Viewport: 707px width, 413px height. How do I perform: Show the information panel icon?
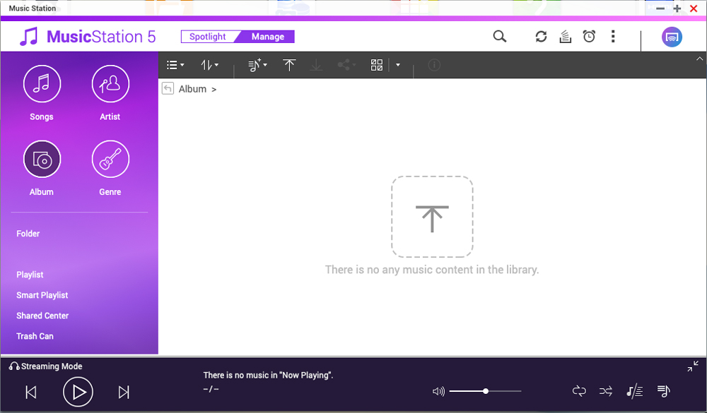point(434,66)
